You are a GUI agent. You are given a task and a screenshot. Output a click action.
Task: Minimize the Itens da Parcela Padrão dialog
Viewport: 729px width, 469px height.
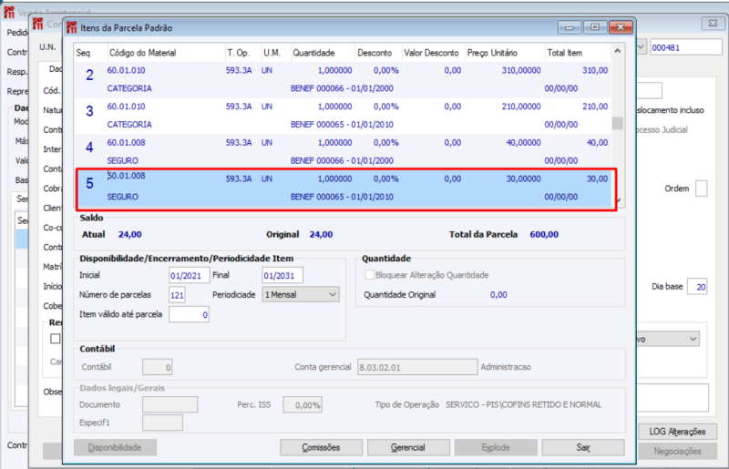pos(570,27)
